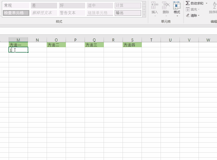
Task: Expand the 删除 dropdown arrow
Action: click(x=166, y=16)
